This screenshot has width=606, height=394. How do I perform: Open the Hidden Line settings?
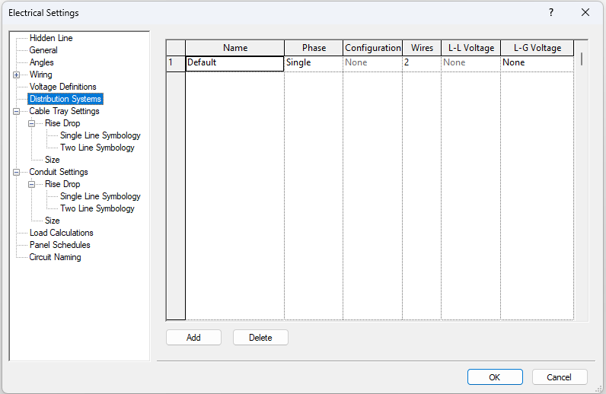pos(51,38)
